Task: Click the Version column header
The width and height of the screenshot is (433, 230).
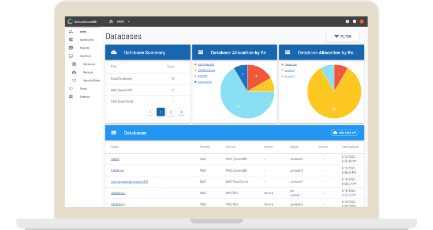Action: pyautogui.click(x=323, y=147)
